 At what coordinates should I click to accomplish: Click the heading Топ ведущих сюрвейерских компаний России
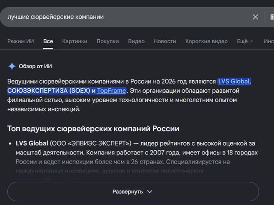pyautogui.click(x=93, y=129)
